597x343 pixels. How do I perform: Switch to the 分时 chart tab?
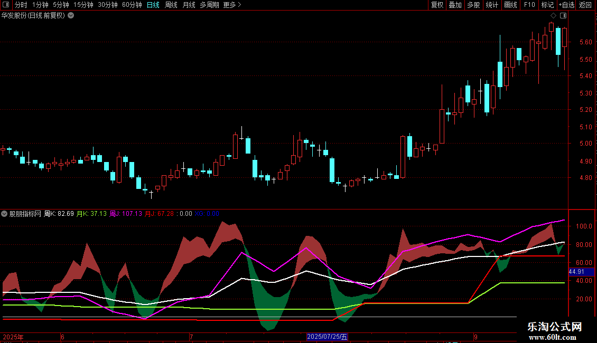click(x=21, y=5)
